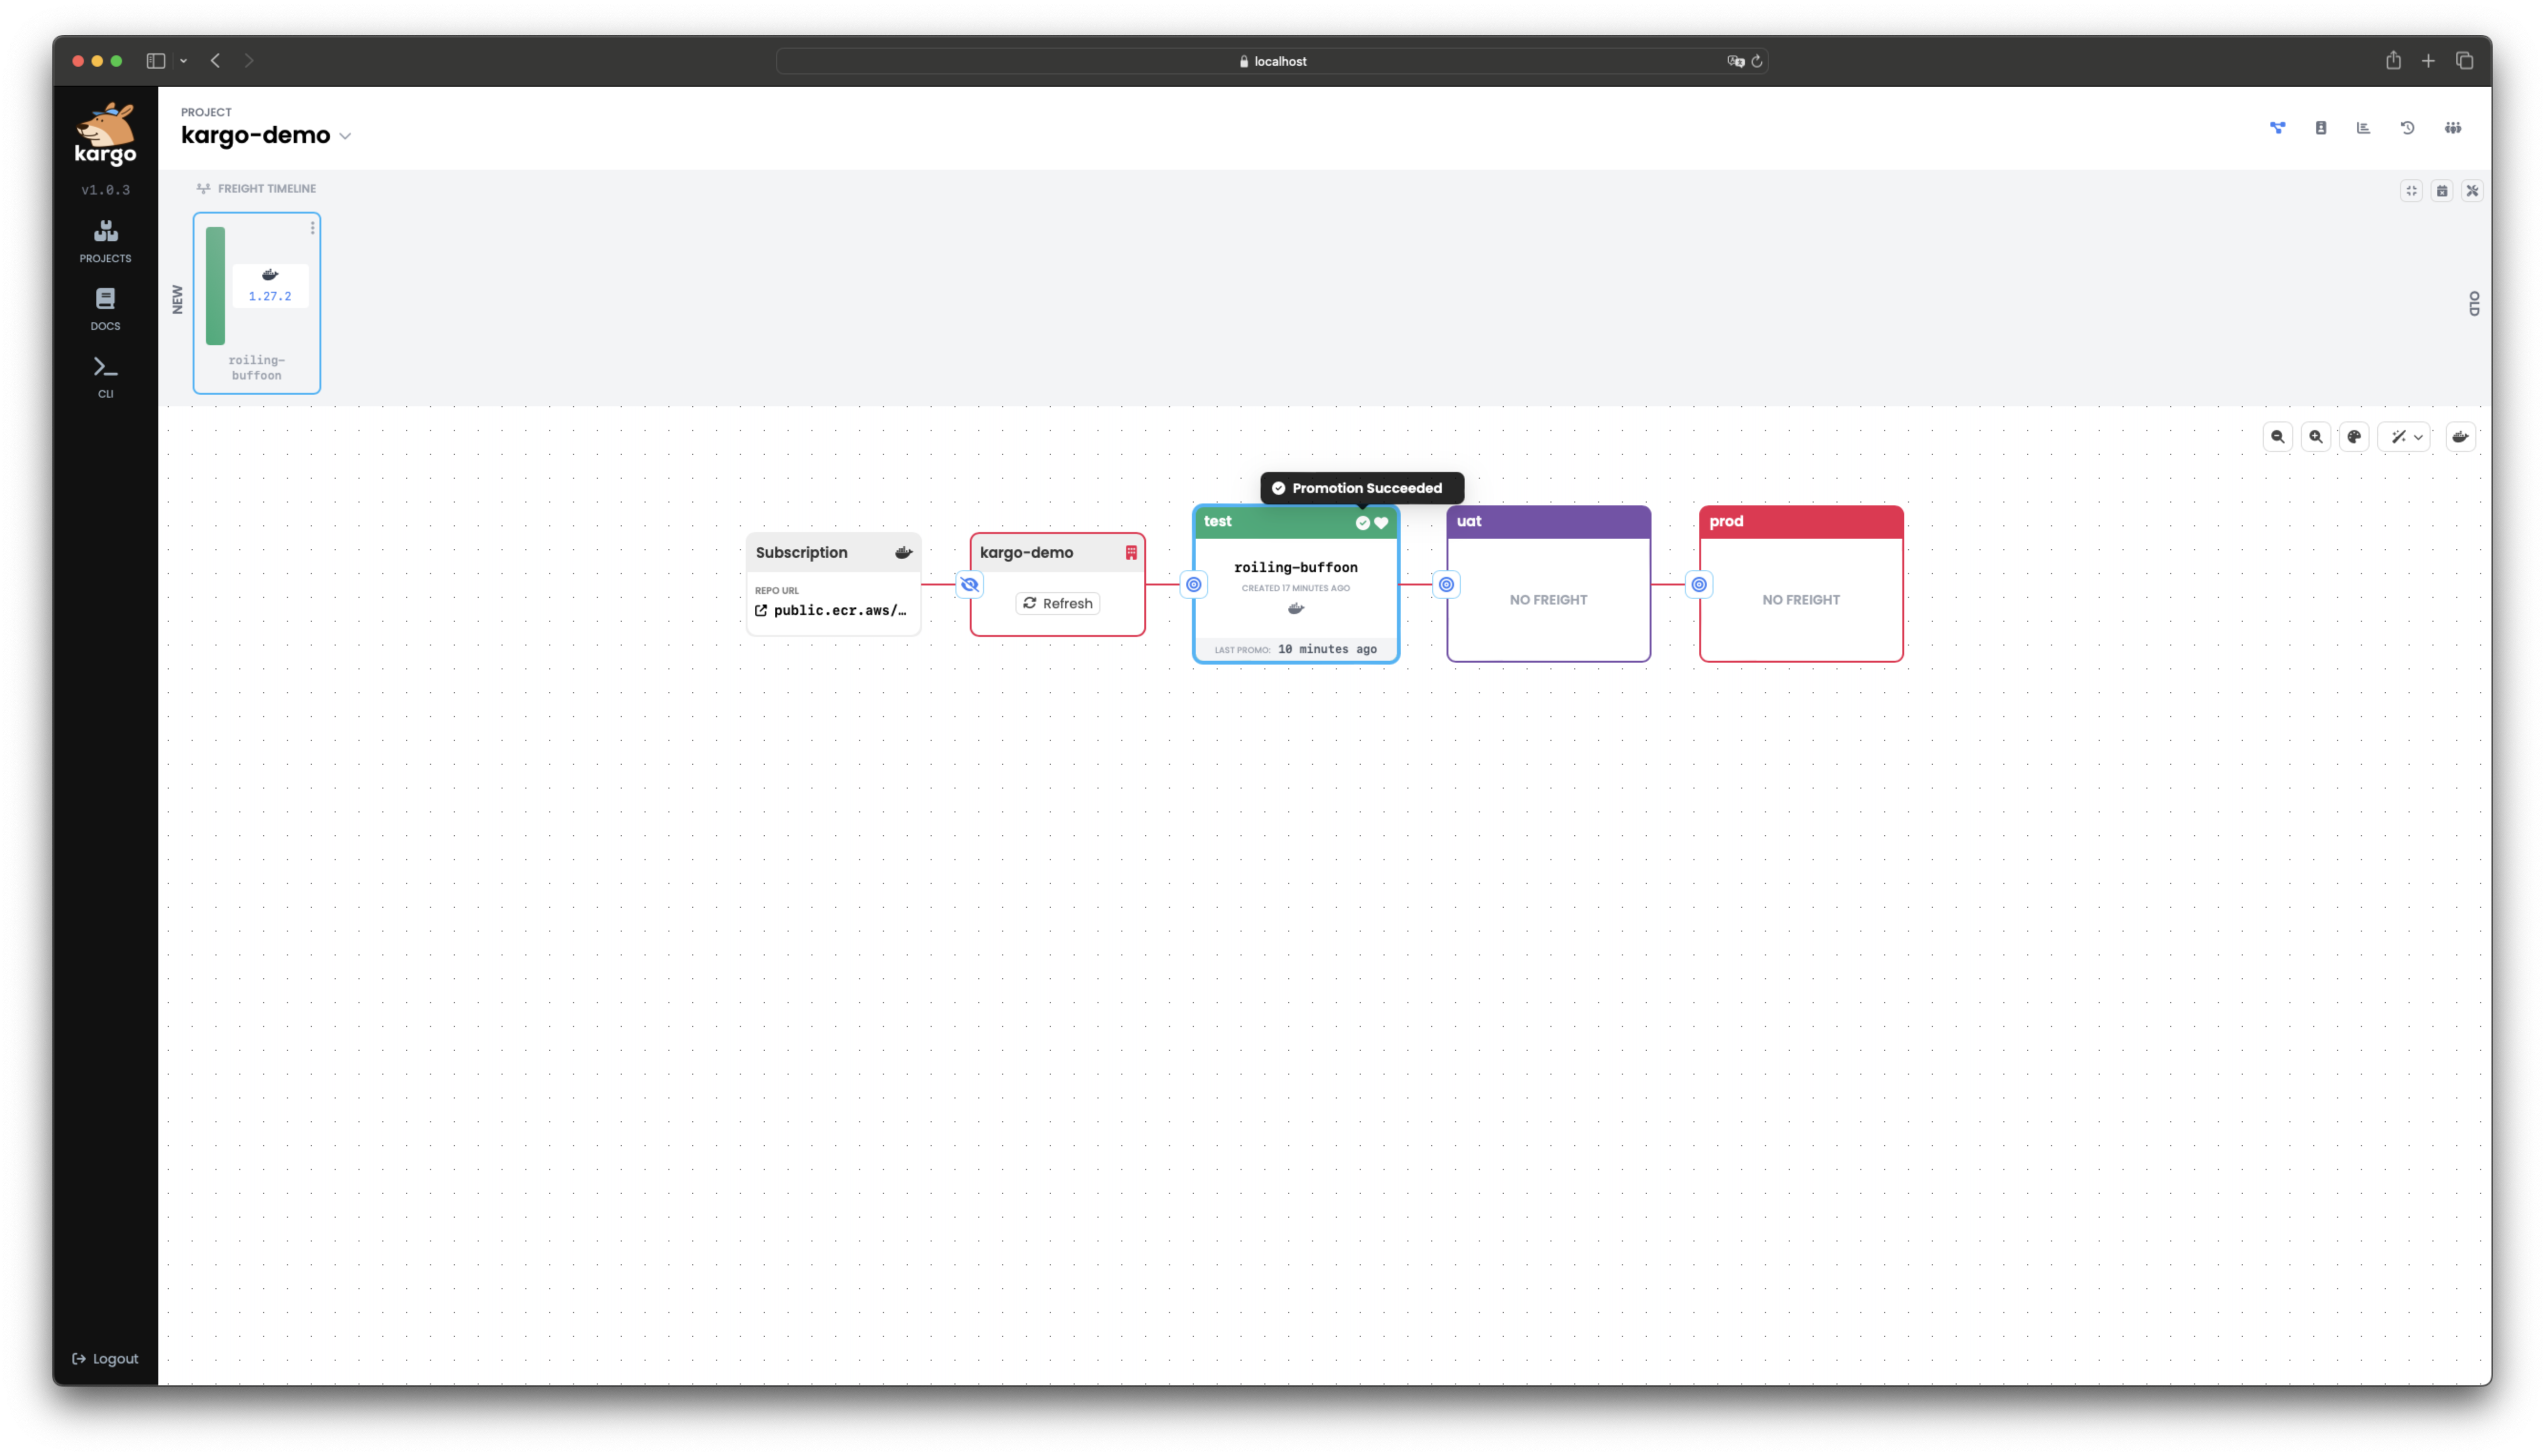This screenshot has height=1456, width=2545.
Task: Toggle old freight hiding via the calendar-x icon
Action: point(2442,190)
